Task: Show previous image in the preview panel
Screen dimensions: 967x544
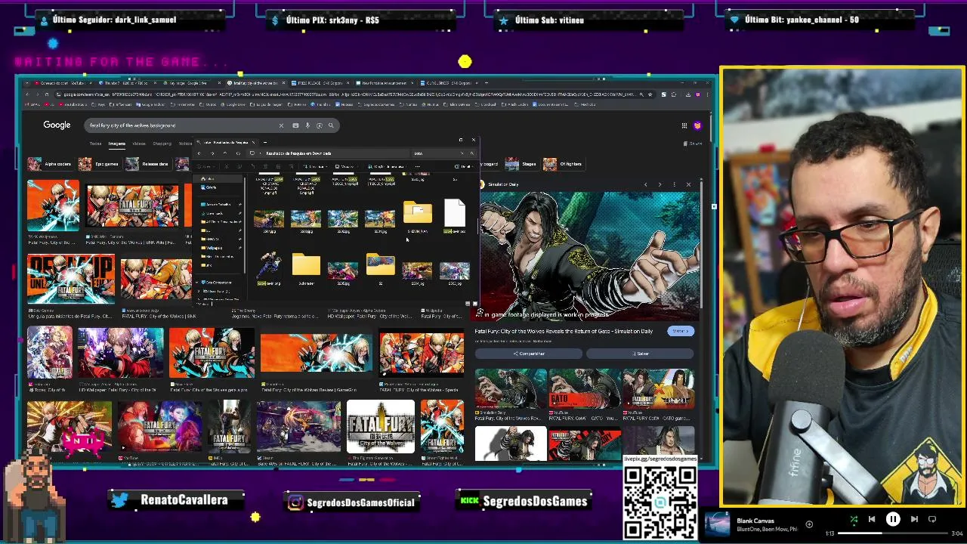Action: [645, 184]
